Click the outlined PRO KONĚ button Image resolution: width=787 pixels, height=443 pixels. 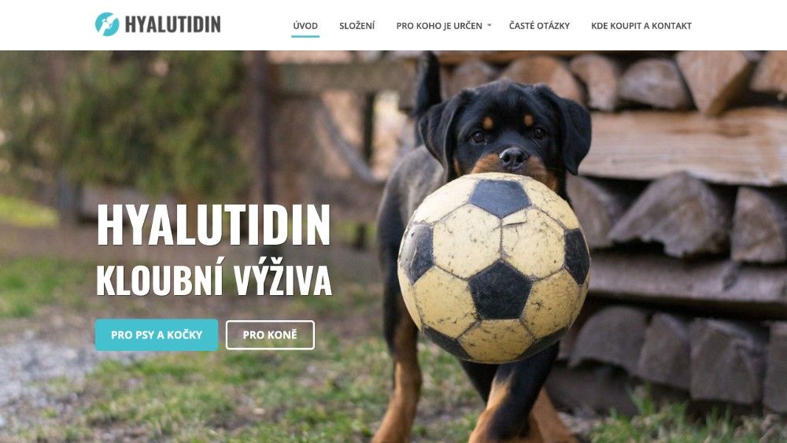click(x=270, y=334)
